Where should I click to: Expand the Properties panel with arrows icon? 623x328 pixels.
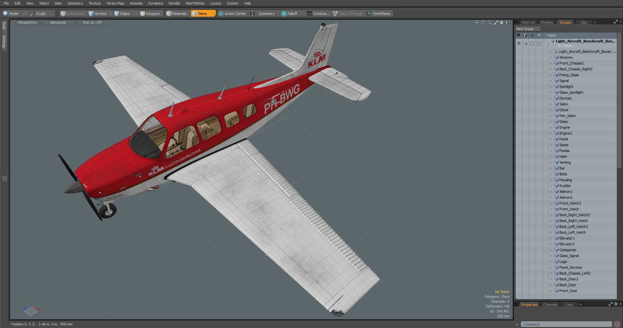[610, 304]
